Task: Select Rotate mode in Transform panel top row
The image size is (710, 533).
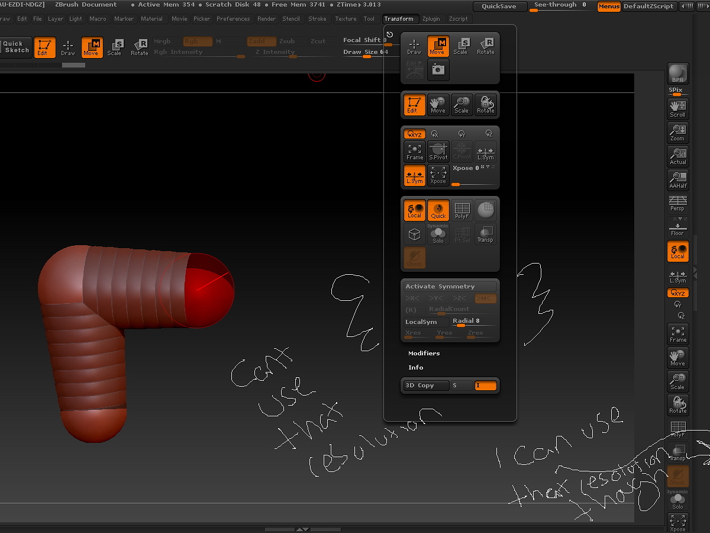Action: click(485, 46)
